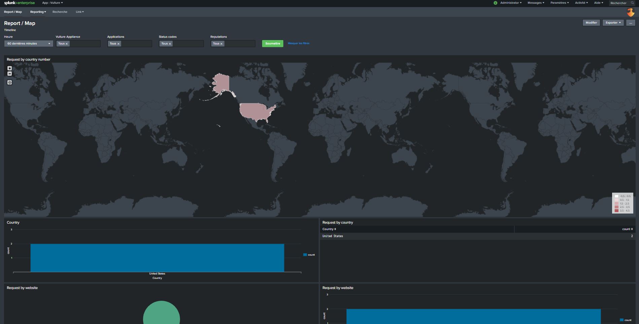Toggle count legend in Country chart
Viewport: 639px width, 324px height.
(309, 255)
